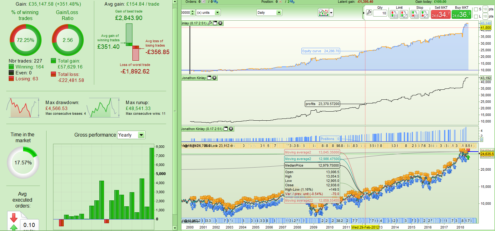Open the (x) units dropdown
The width and height of the screenshot is (495, 231).
click(208, 13)
